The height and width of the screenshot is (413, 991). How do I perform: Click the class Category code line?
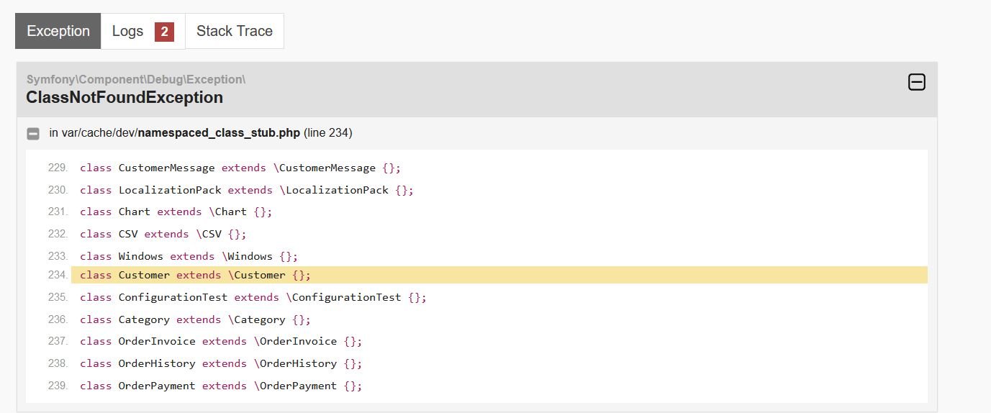point(195,319)
